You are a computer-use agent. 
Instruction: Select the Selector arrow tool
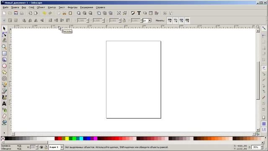point(4,29)
